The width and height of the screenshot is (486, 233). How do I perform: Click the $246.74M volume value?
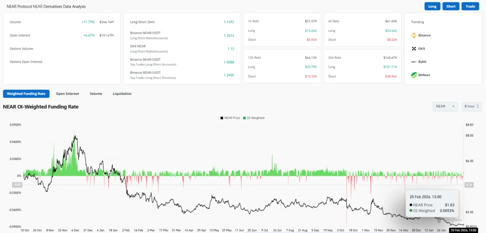[107, 22]
